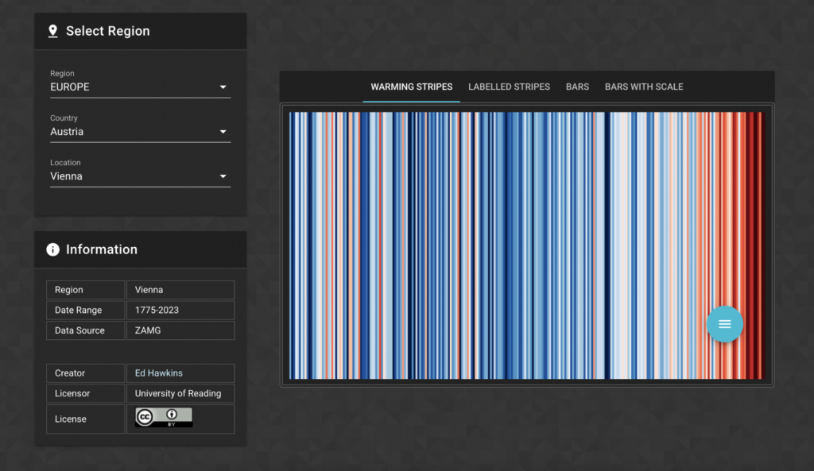This screenshot has width=814, height=471.
Task: Click the info icon beside Information heading
Action: click(x=53, y=249)
